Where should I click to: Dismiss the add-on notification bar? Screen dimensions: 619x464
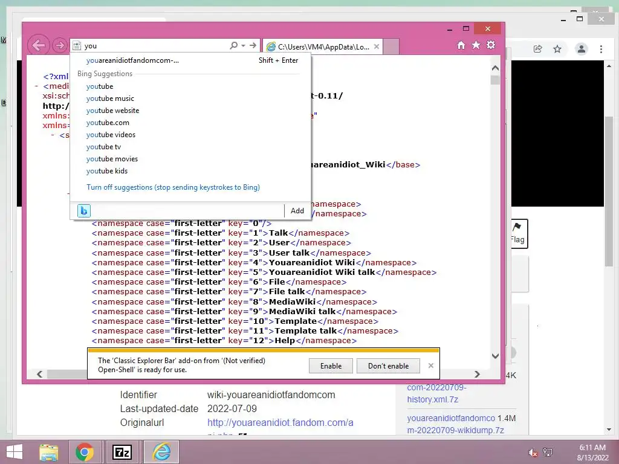[430, 366]
